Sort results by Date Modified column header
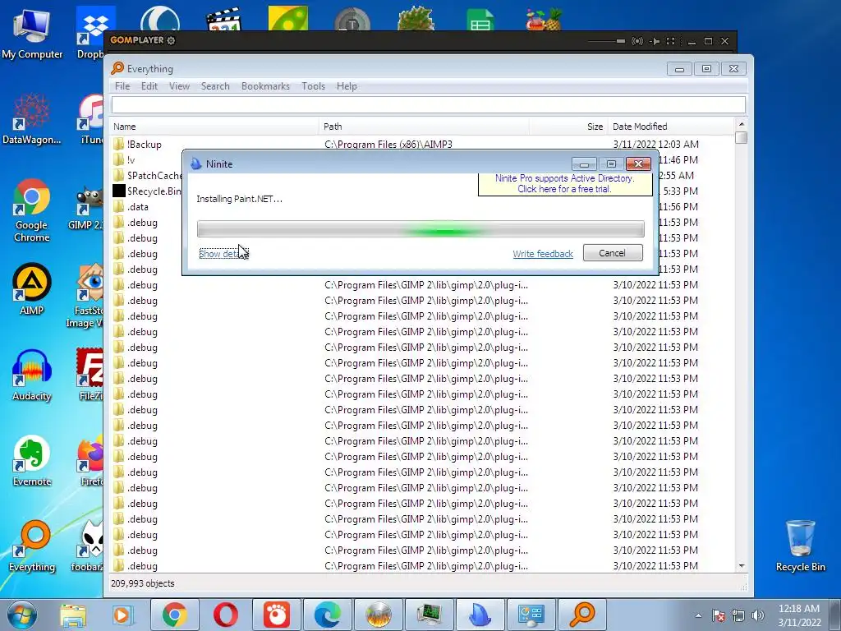 (x=672, y=127)
